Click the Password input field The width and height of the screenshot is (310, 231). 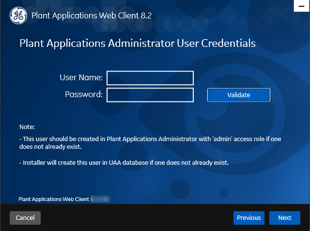point(150,95)
